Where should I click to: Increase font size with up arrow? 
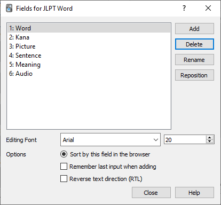210,138
